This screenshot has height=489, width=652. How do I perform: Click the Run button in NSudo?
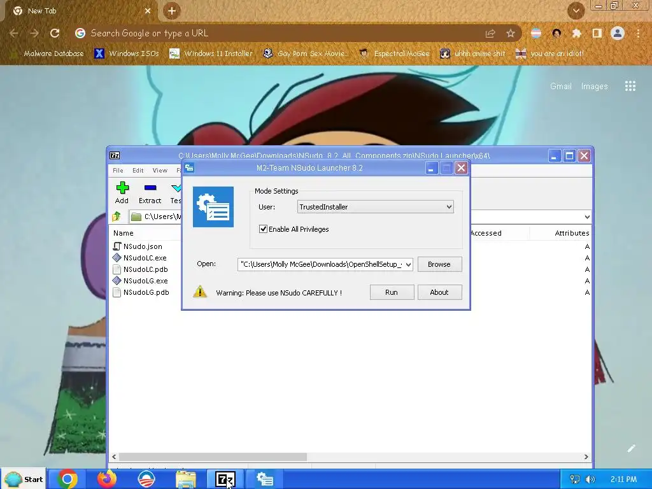point(392,292)
